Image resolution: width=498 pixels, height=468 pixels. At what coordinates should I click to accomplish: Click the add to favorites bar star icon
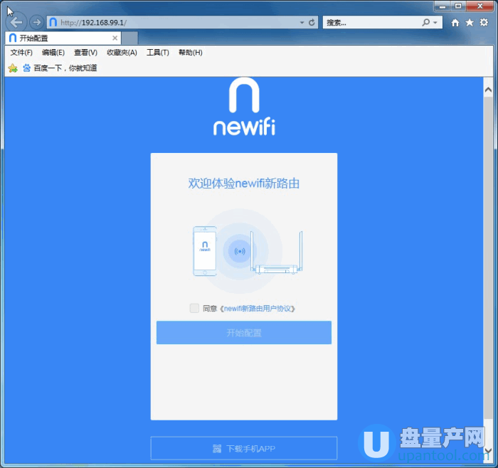(12, 68)
